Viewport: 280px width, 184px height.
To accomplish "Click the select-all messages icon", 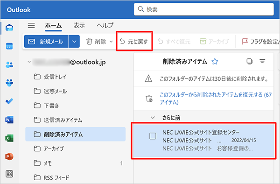I will click(250, 61).
